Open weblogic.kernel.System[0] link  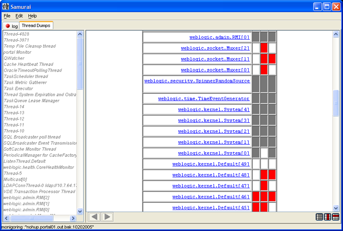[214, 153]
